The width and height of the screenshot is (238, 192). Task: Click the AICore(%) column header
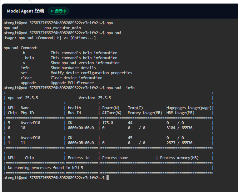coord(112,113)
